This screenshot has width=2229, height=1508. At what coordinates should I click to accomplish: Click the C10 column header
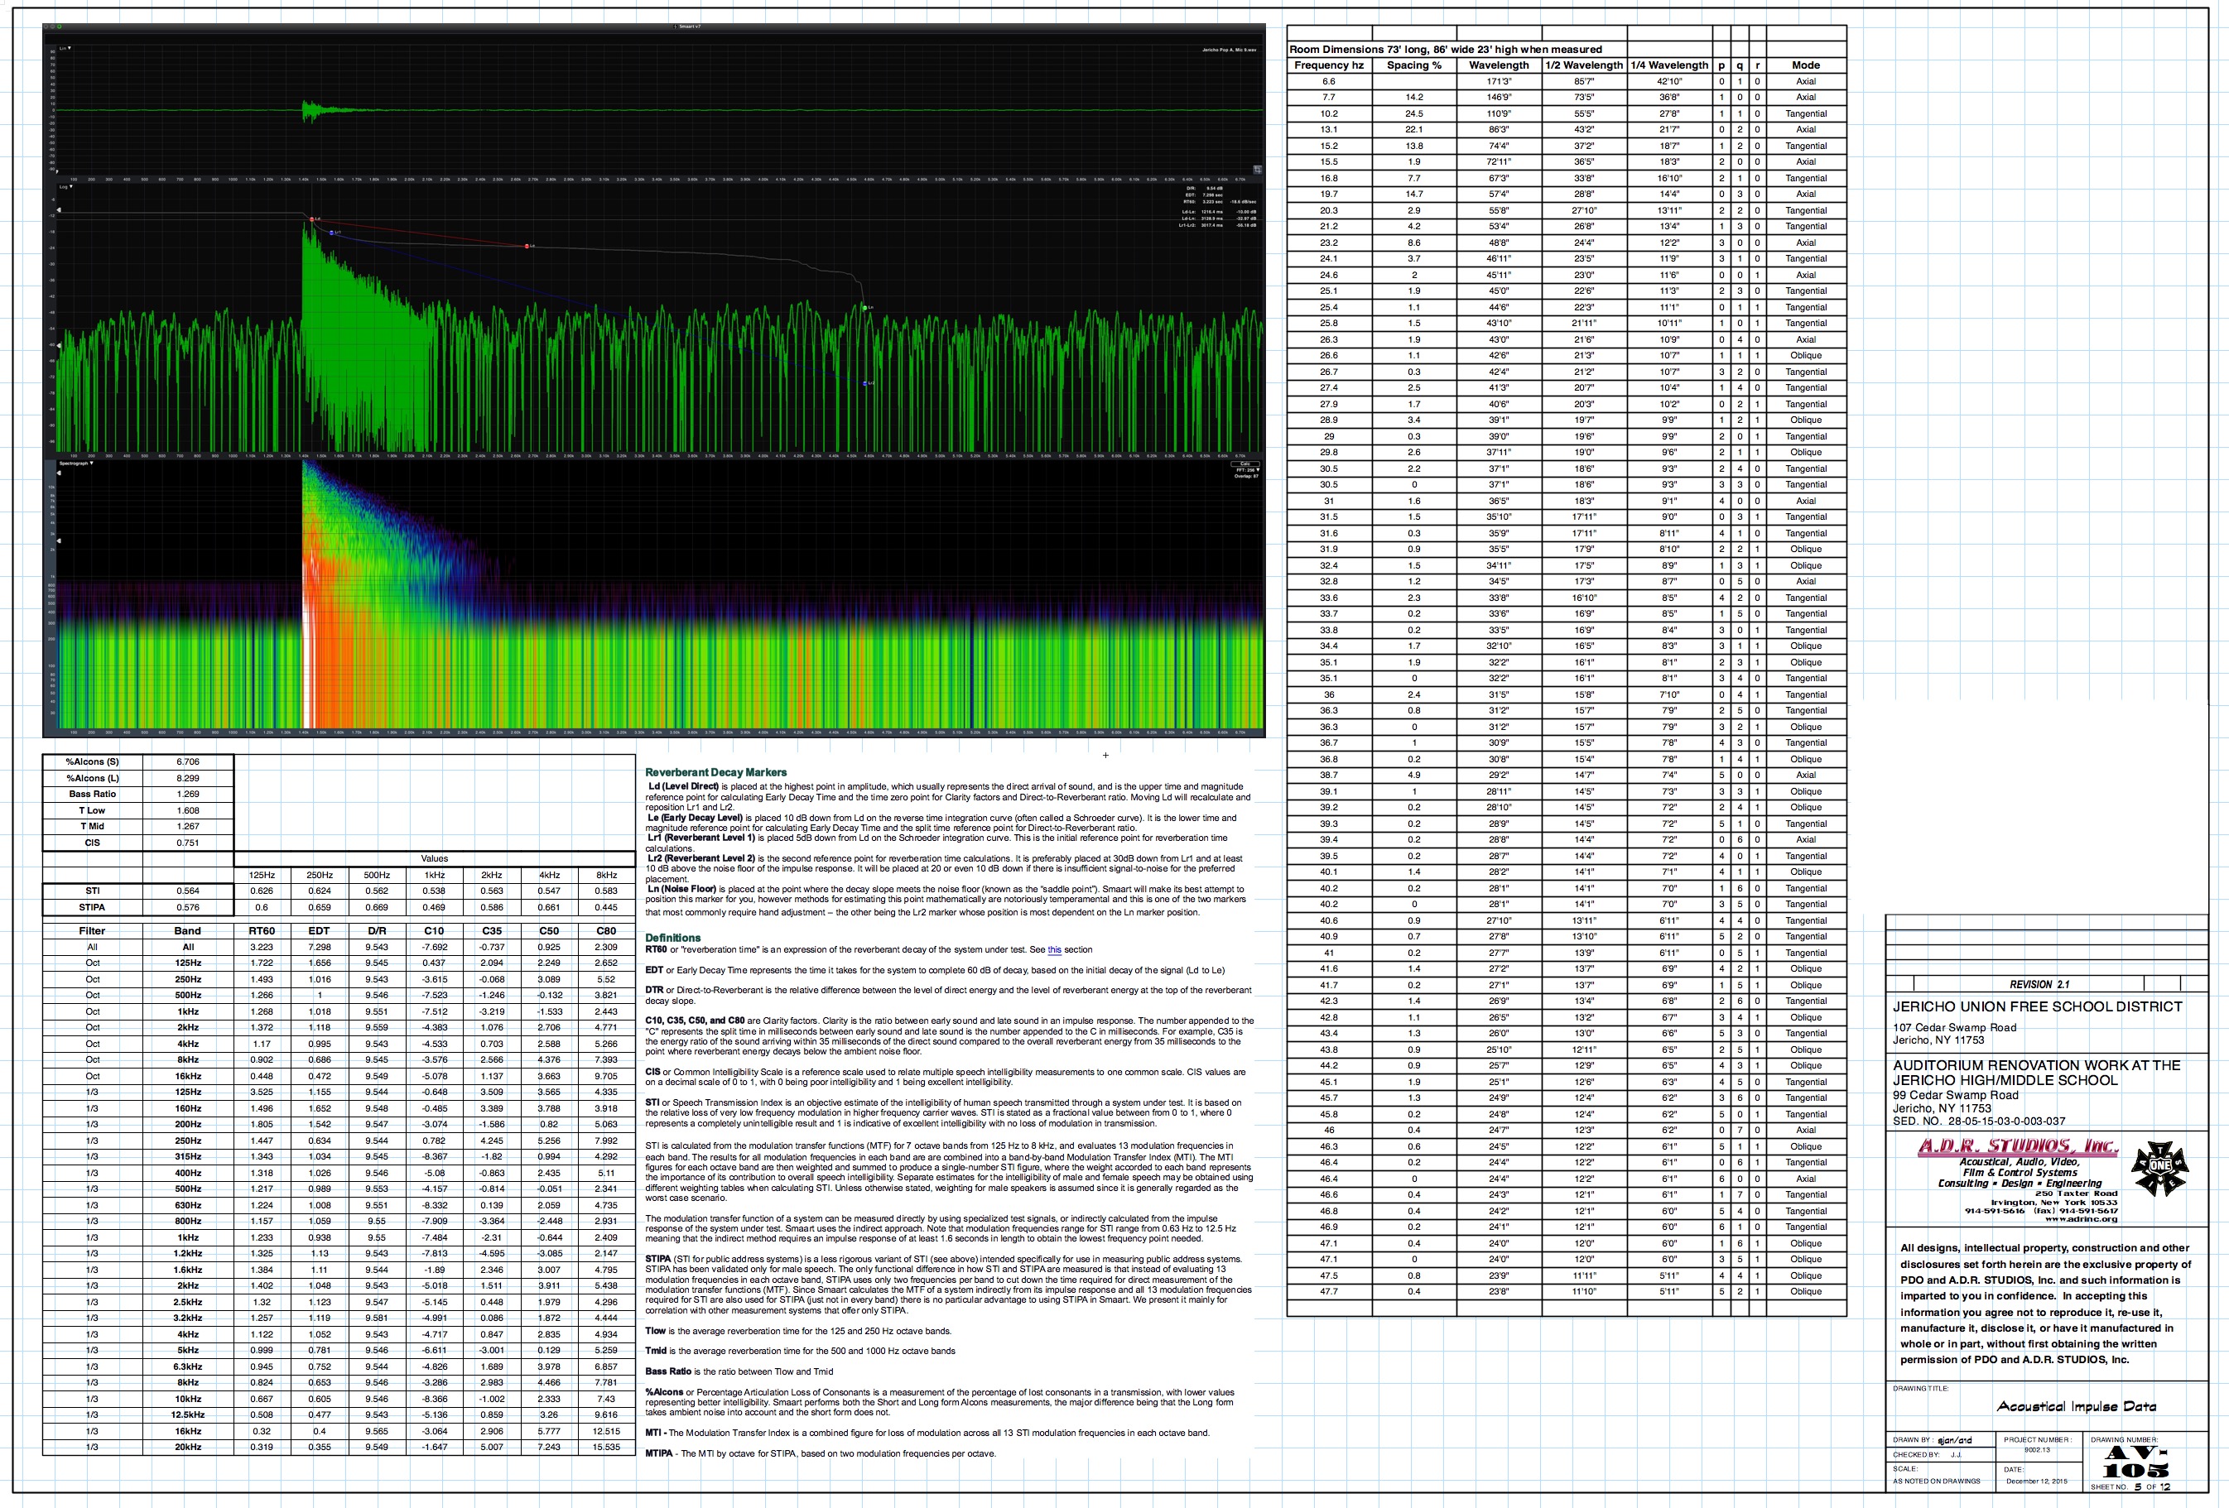point(435,931)
